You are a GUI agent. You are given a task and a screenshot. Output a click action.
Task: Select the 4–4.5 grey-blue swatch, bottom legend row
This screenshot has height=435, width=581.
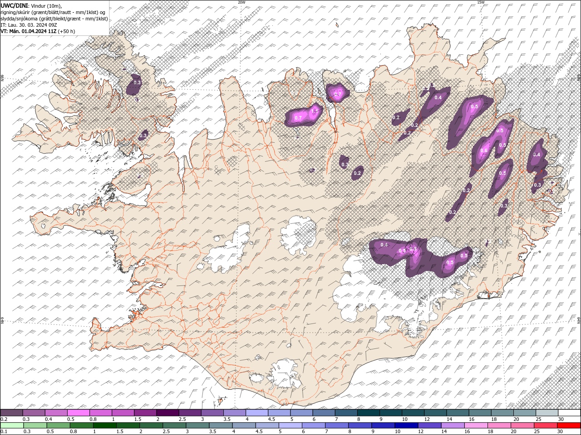pos(244,425)
